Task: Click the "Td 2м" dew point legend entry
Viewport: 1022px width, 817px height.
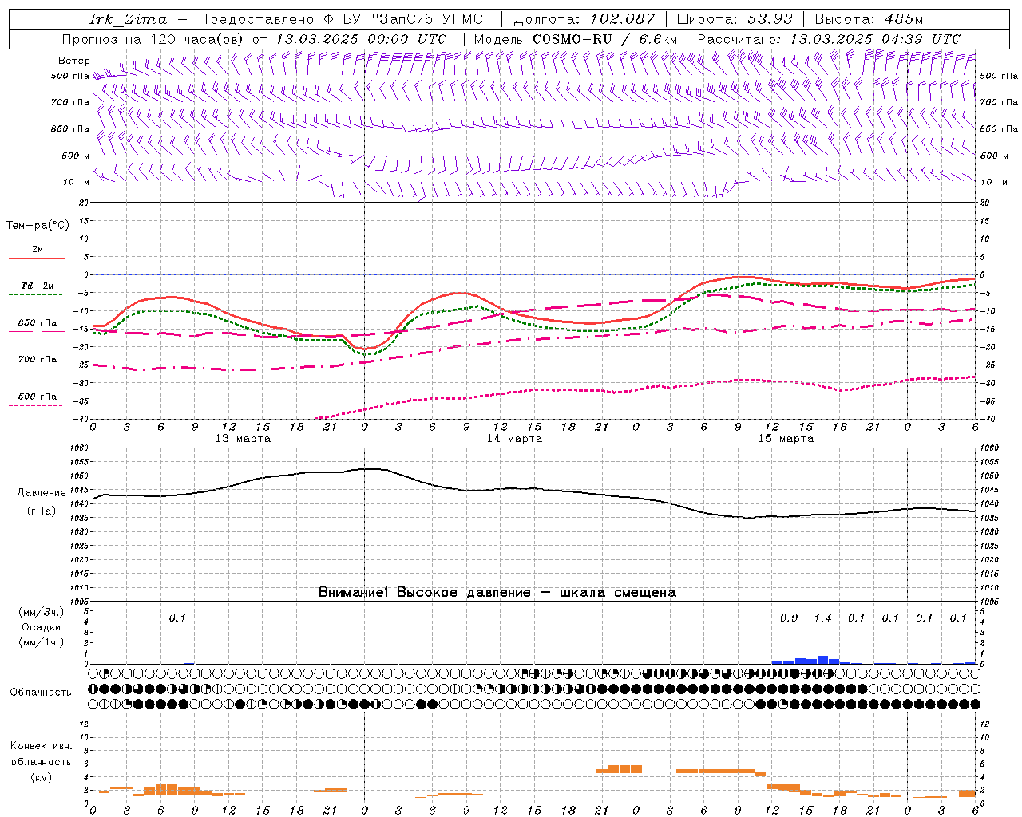Action: [x=37, y=286]
